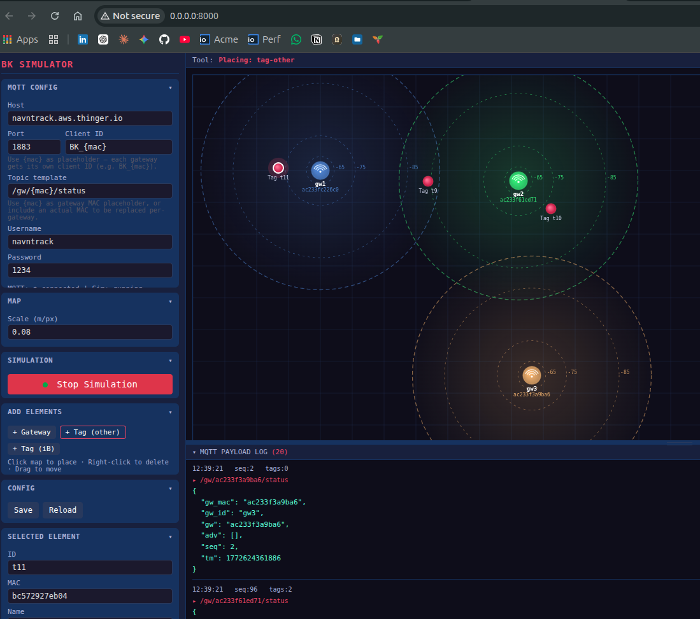
Task: Choose the + Gateway element tool
Action: coord(32,432)
